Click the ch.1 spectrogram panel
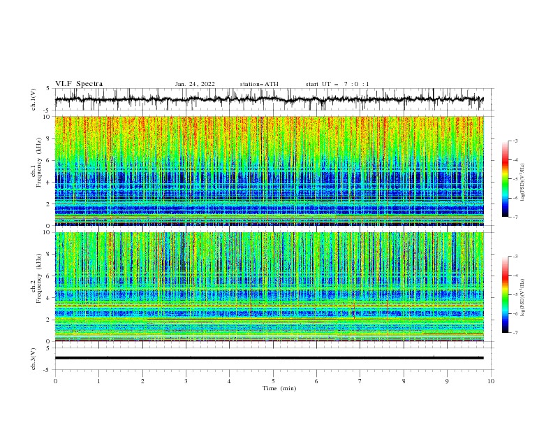553x428 pixels. click(269, 171)
